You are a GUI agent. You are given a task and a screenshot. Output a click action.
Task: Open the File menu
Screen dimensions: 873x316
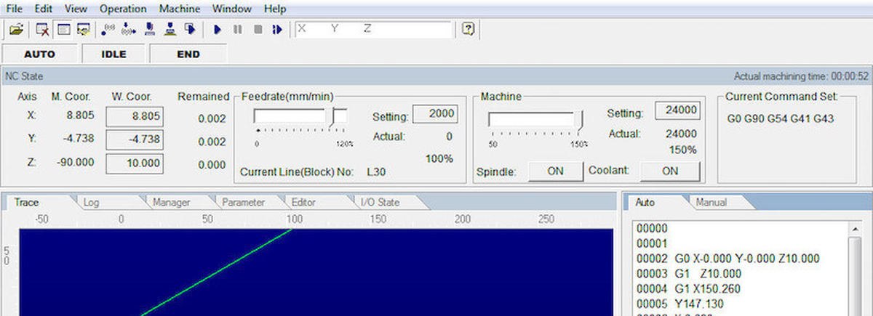[x=15, y=9]
